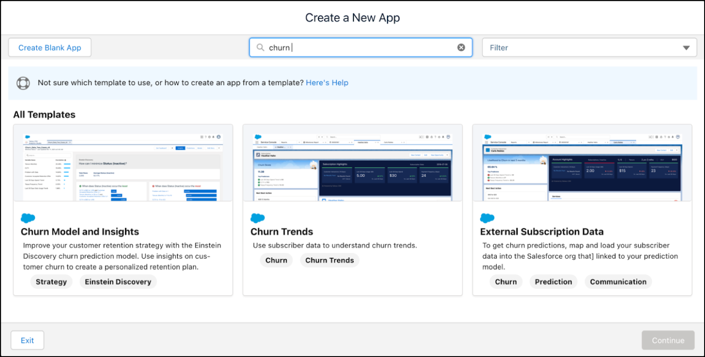Click the 'Use subscriber data' description
This screenshot has height=357, width=705.
tap(335, 245)
